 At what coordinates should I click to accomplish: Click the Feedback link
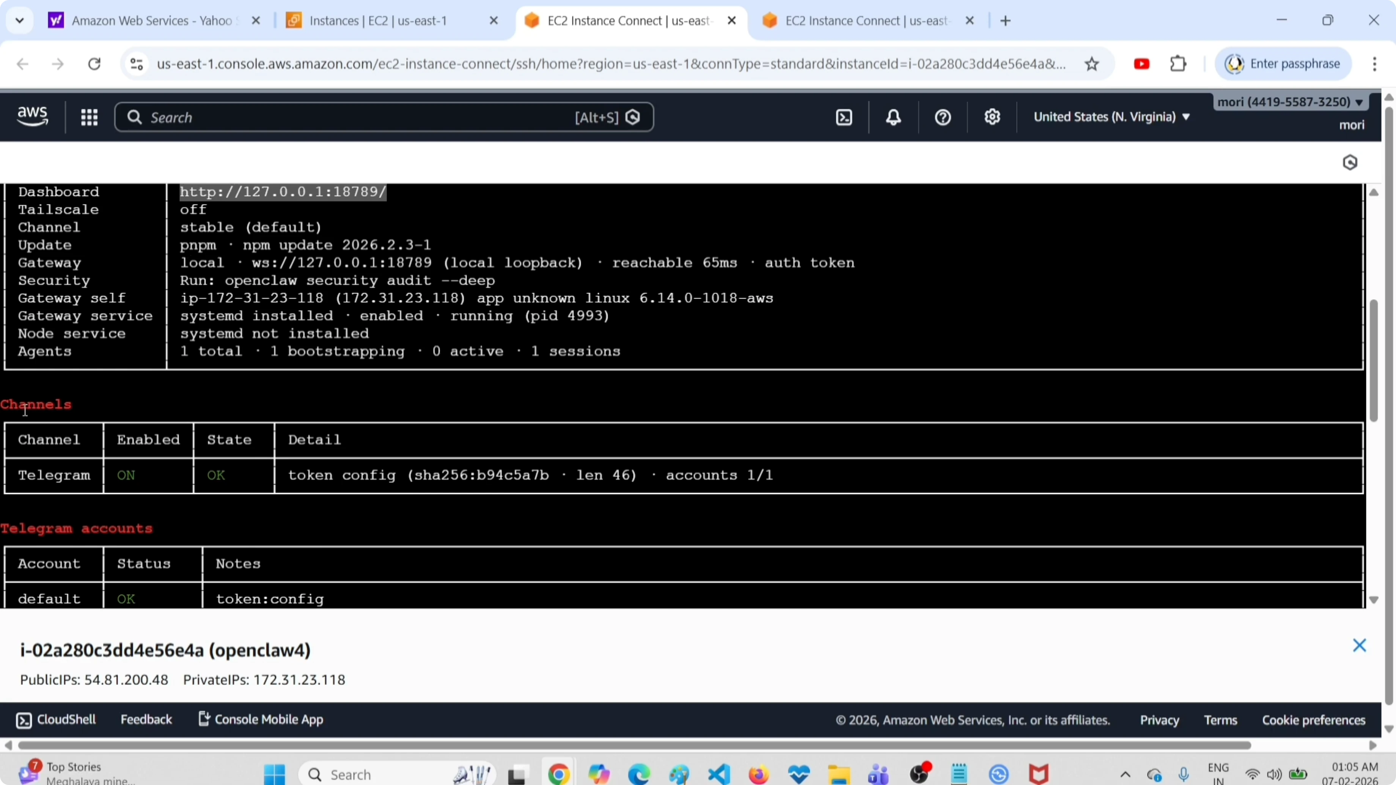[146, 719]
